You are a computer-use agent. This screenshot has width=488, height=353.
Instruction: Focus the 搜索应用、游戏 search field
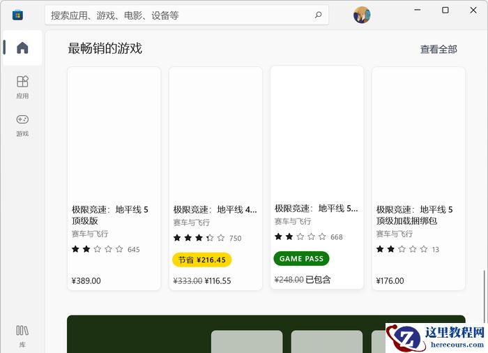pos(187,15)
